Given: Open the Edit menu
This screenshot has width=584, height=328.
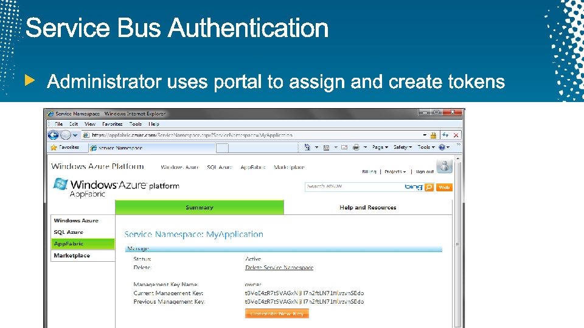Looking at the screenshot, I should click(x=74, y=124).
